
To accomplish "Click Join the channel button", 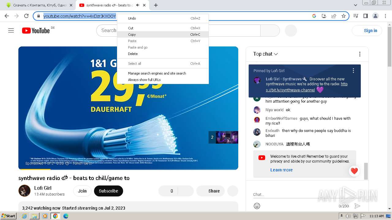I will 82,191.
